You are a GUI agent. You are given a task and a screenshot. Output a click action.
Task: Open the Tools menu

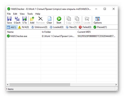point(30,14)
